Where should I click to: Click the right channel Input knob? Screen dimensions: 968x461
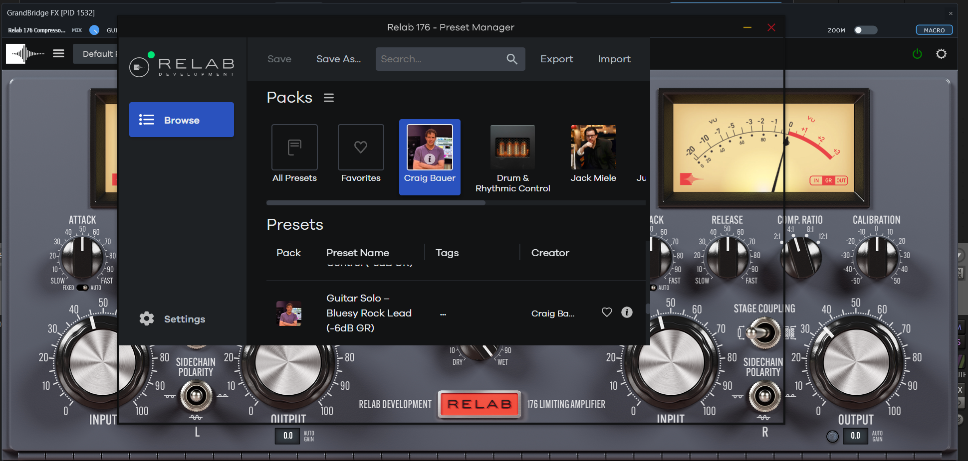(x=671, y=362)
